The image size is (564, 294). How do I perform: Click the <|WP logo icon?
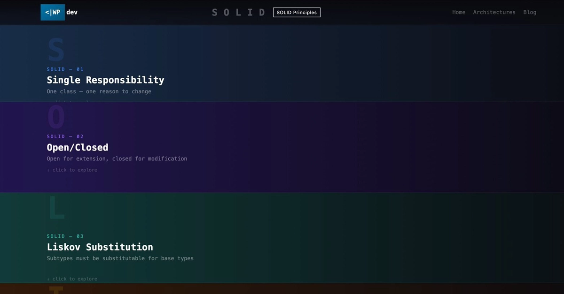point(53,12)
